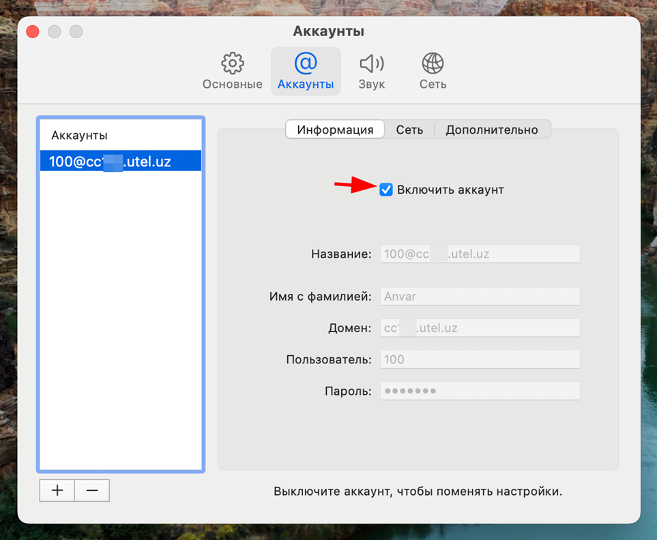The height and width of the screenshot is (540, 657).
Task: Click the Название text field
Action: tap(480, 254)
